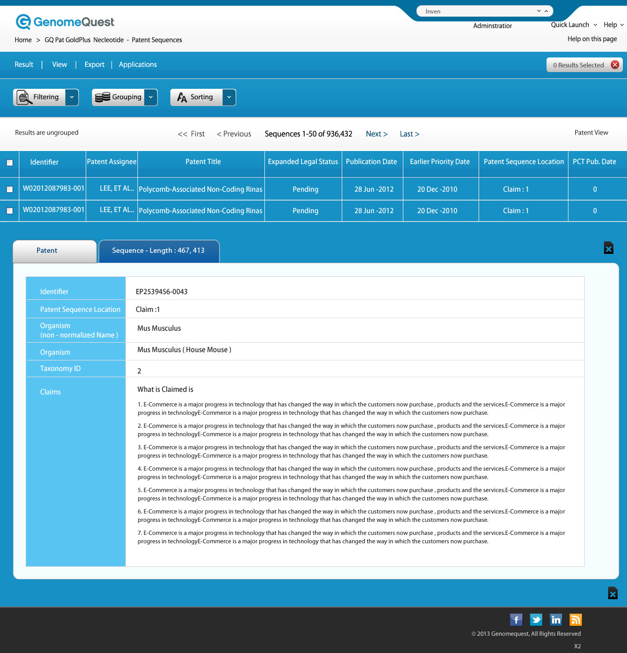Select the Filtering tool icon
Viewport: 627px width, 653px height.
[22, 97]
